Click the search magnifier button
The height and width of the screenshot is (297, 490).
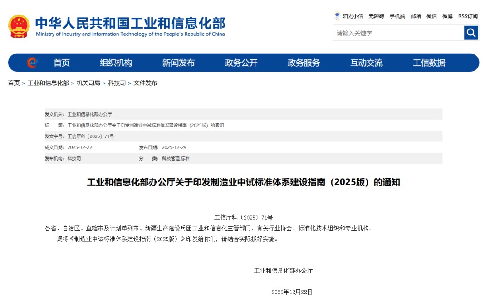471,33
